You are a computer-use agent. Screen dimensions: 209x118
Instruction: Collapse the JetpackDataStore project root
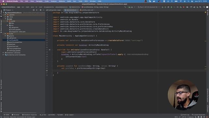coord(4,12)
